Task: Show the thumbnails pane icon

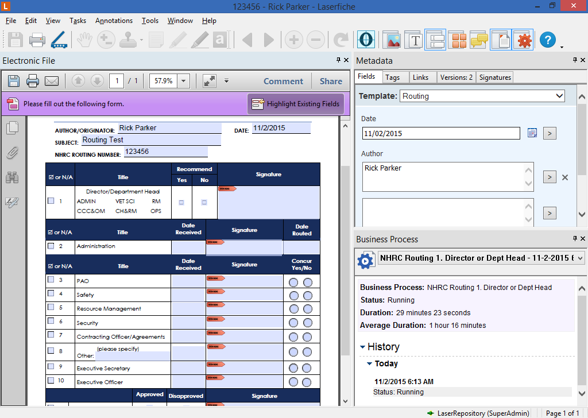Action: (457, 40)
